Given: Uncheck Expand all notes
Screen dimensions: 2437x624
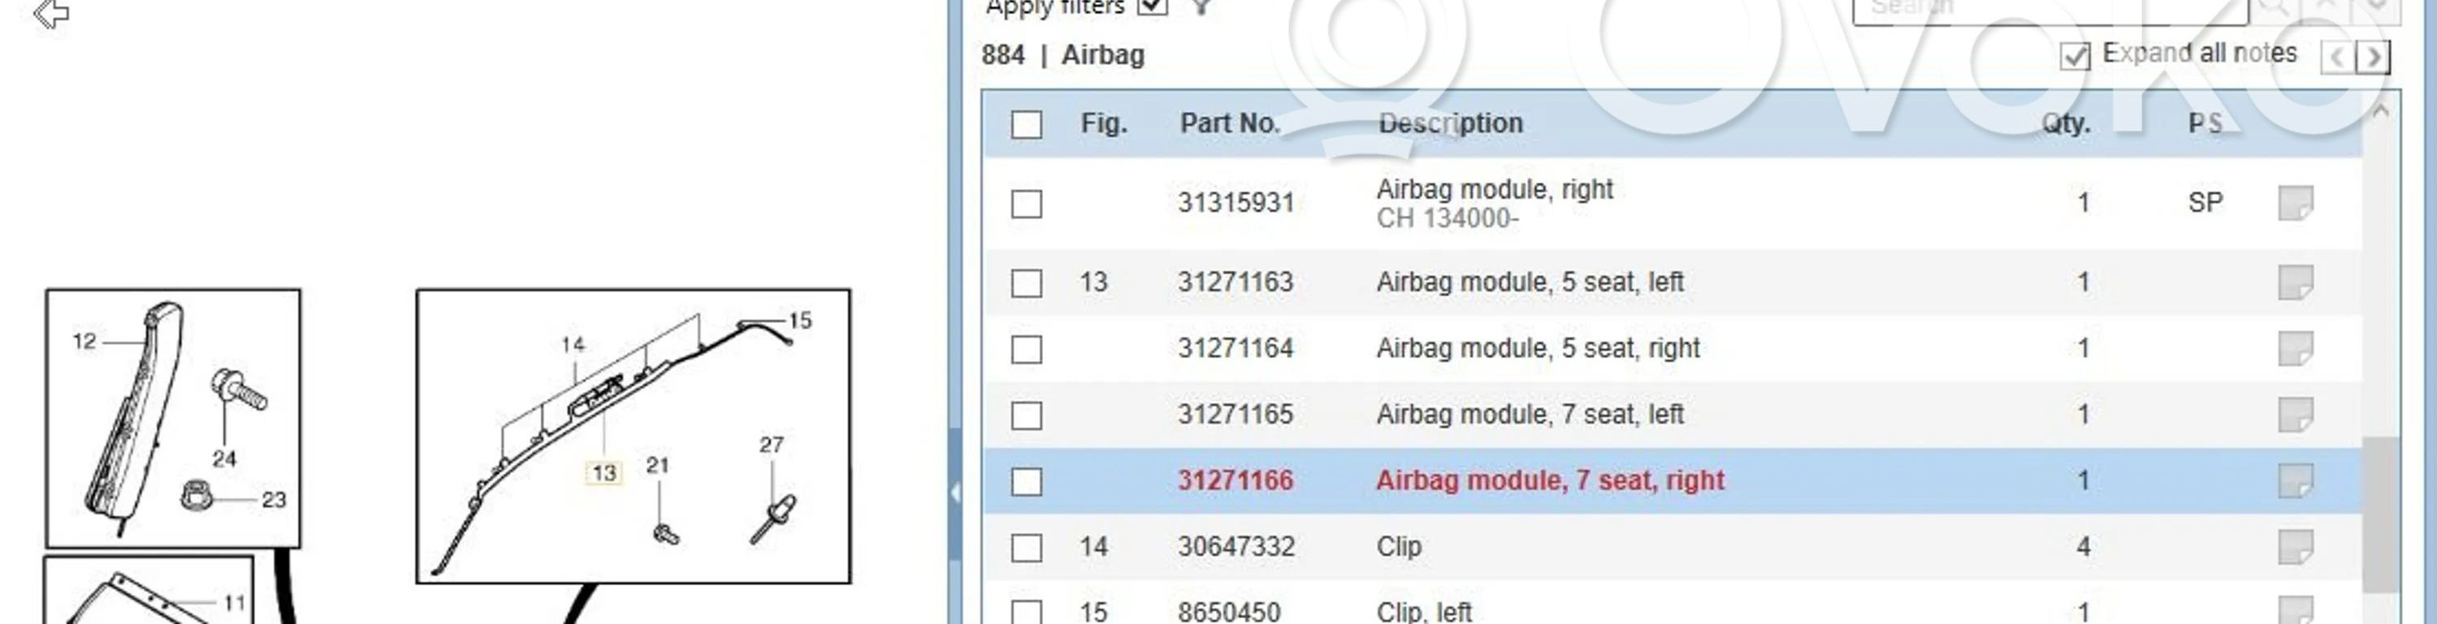Looking at the screenshot, I should pos(2075,56).
